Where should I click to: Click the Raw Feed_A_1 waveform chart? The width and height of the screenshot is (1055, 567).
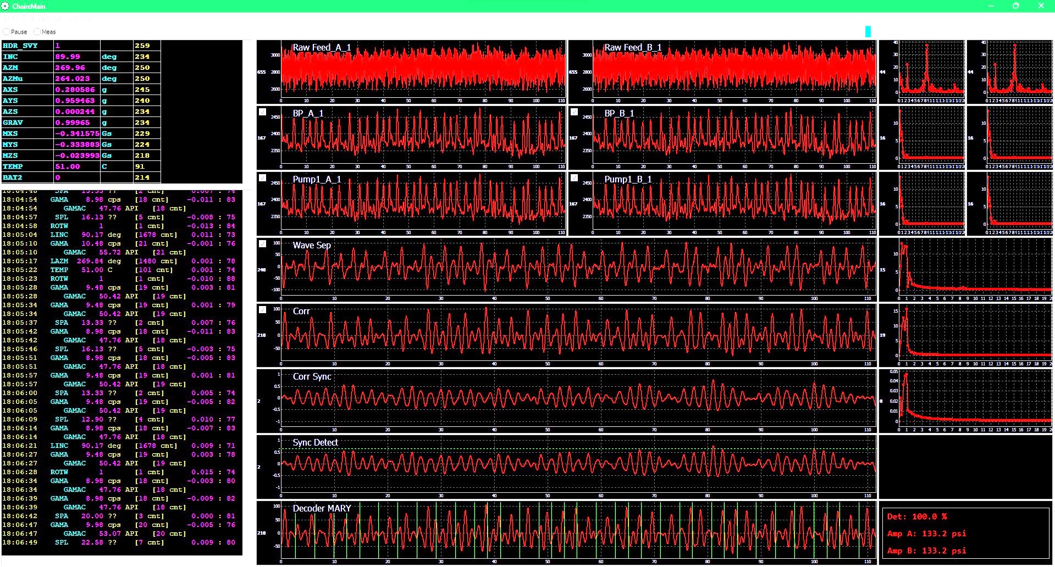point(422,72)
